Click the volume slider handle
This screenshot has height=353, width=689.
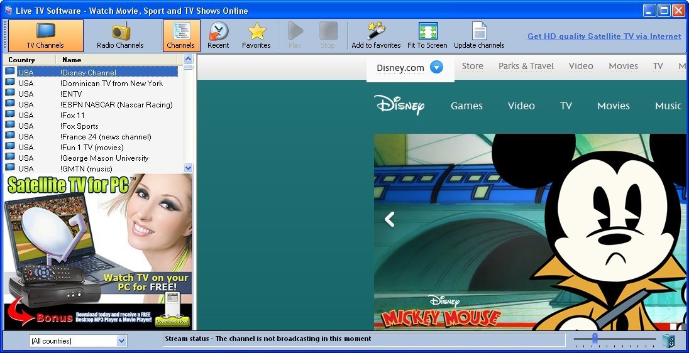[x=595, y=338]
